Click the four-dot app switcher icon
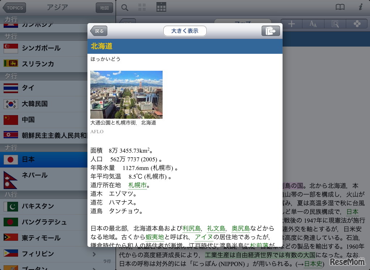 point(357,23)
